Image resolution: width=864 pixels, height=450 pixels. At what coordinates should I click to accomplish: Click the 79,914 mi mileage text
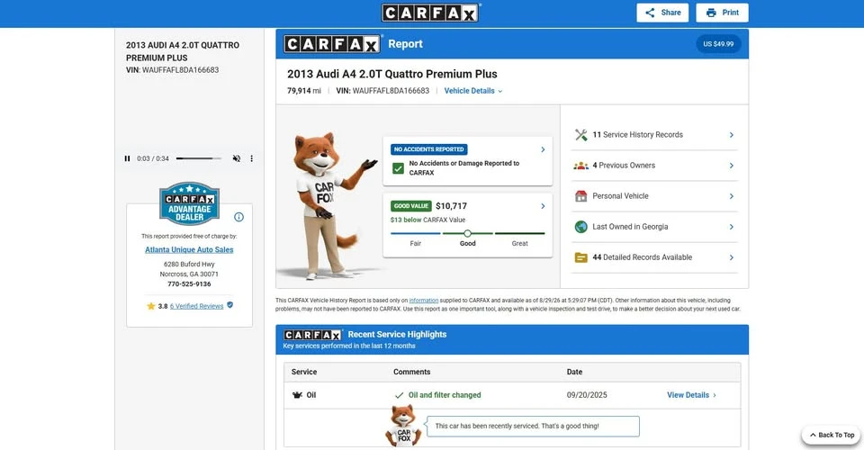pyautogui.click(x=303, y=91)
